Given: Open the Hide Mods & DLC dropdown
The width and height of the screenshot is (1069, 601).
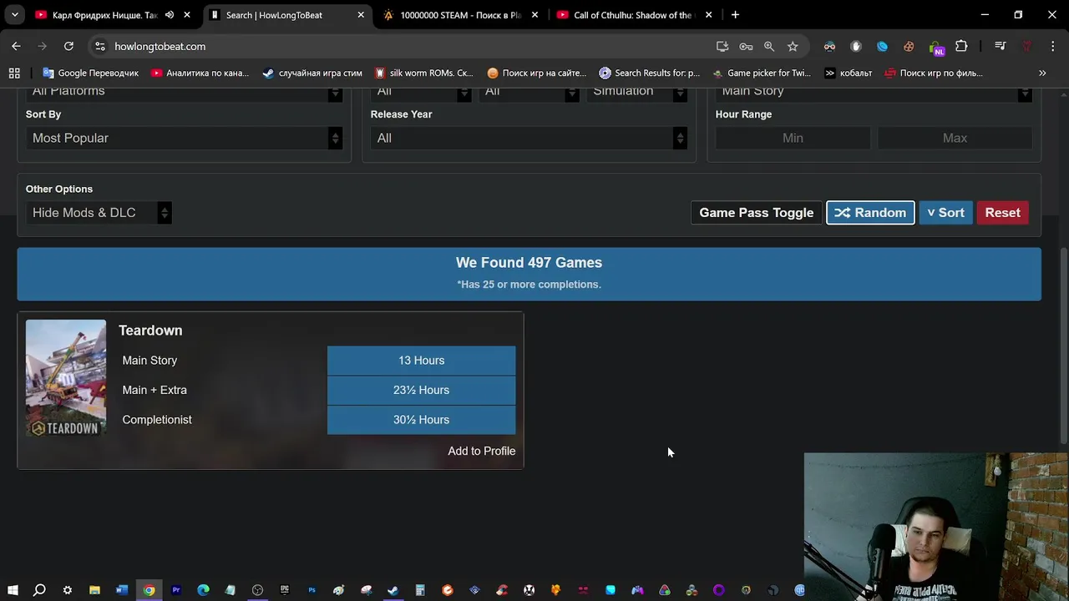Looking at the screenshot, I should (x=99, y=213).
